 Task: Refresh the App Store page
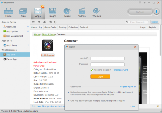(x=45, y=22)
